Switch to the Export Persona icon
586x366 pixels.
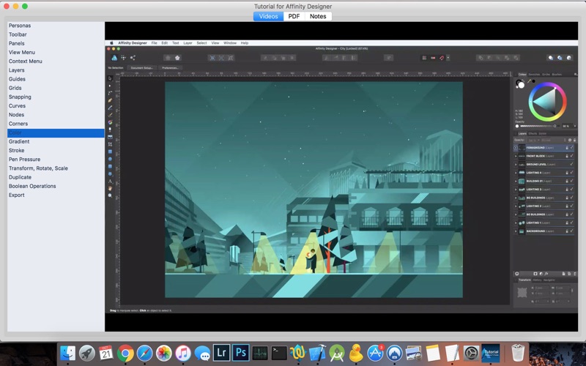click(133, 58)
